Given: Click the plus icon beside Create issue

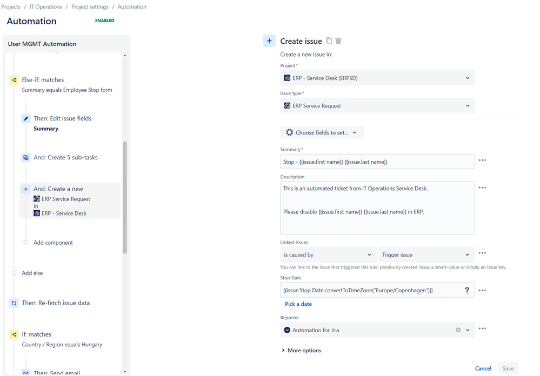Looking at the screenshot, I should point(269,41).
